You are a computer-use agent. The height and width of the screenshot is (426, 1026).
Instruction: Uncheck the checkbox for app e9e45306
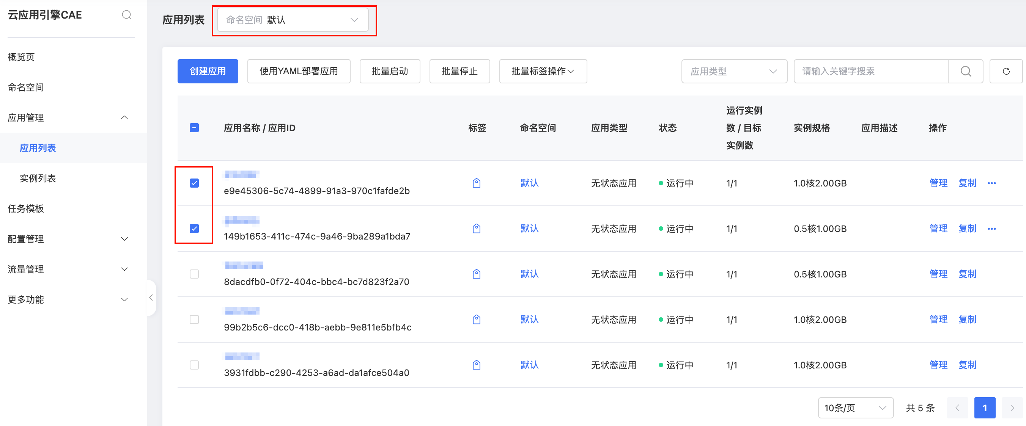point(194,183)
